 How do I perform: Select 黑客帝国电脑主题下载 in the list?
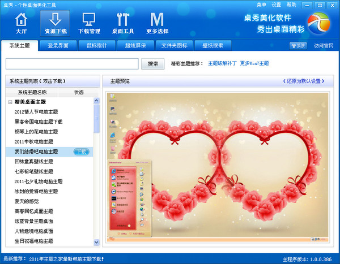pos(39,122)
